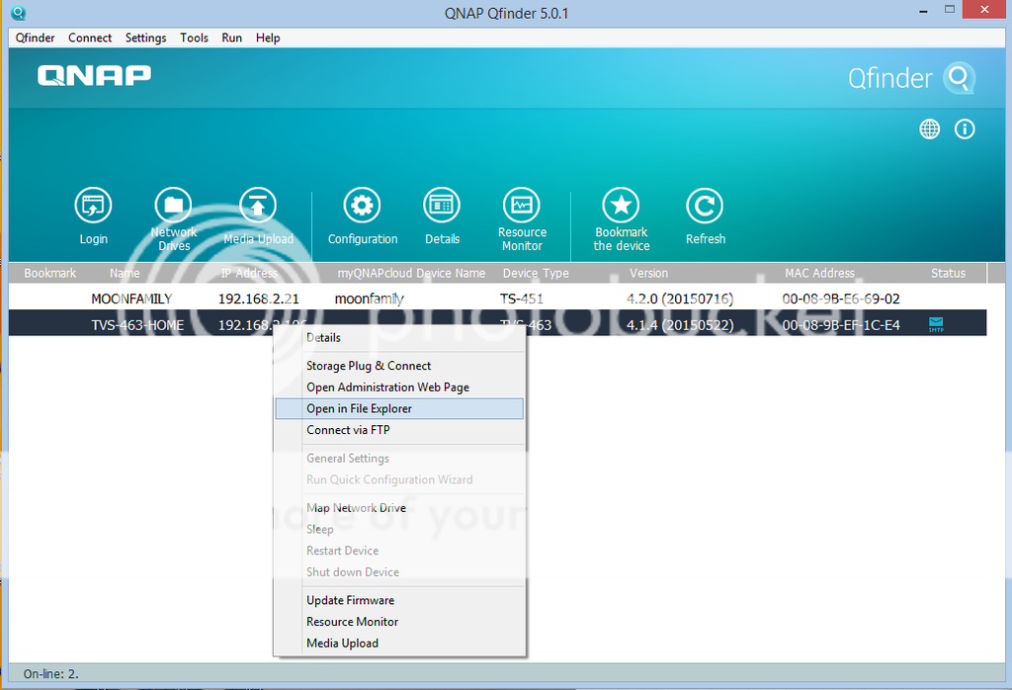Open the info about icon
The width and height of the screenshot is (1012, 690).
pyautogui.click(x=965, y=129)
